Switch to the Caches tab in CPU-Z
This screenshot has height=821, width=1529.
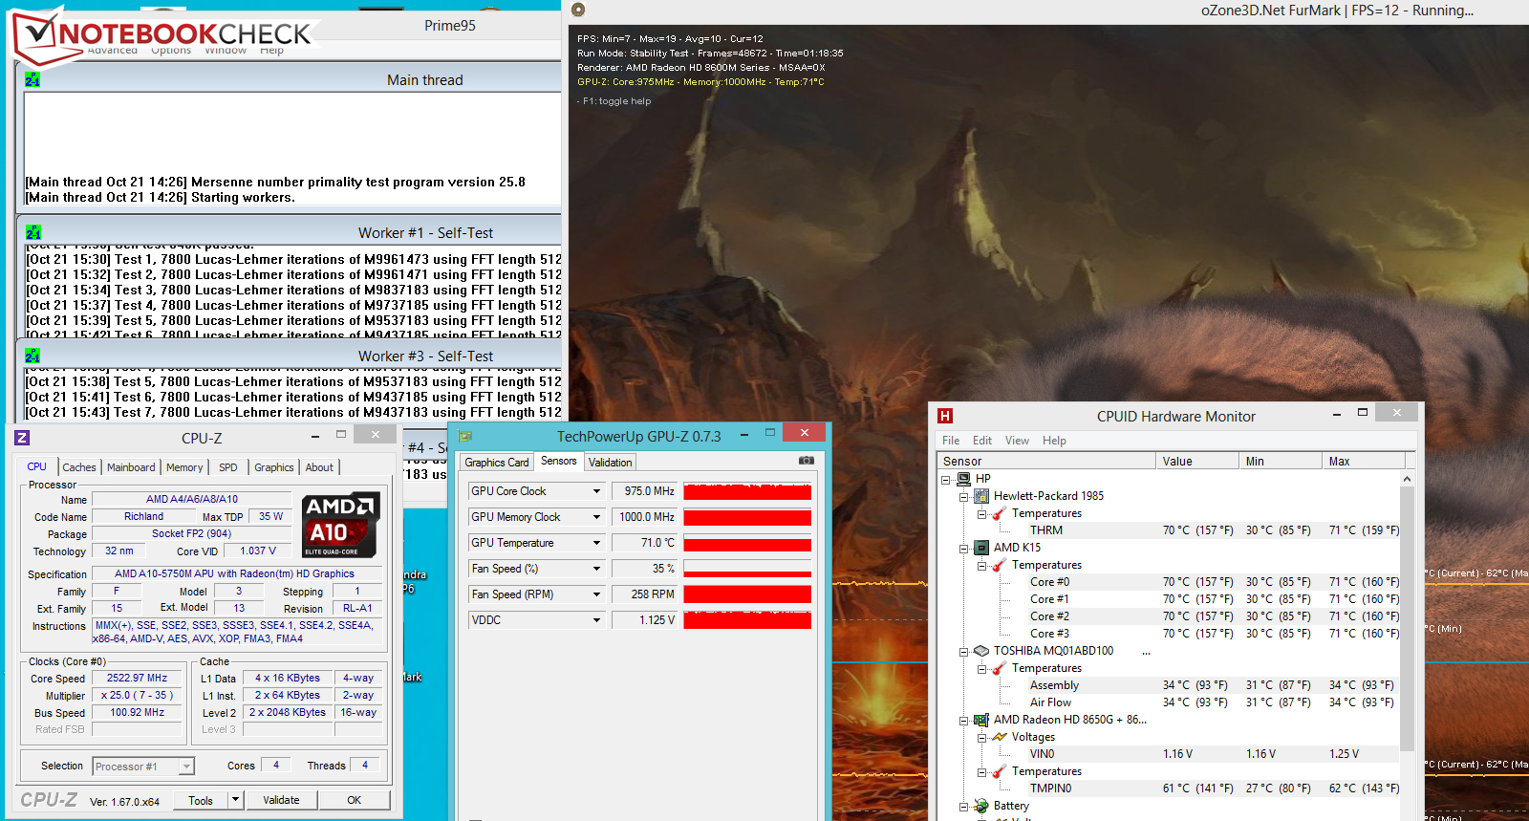click(x=79, y=467)
